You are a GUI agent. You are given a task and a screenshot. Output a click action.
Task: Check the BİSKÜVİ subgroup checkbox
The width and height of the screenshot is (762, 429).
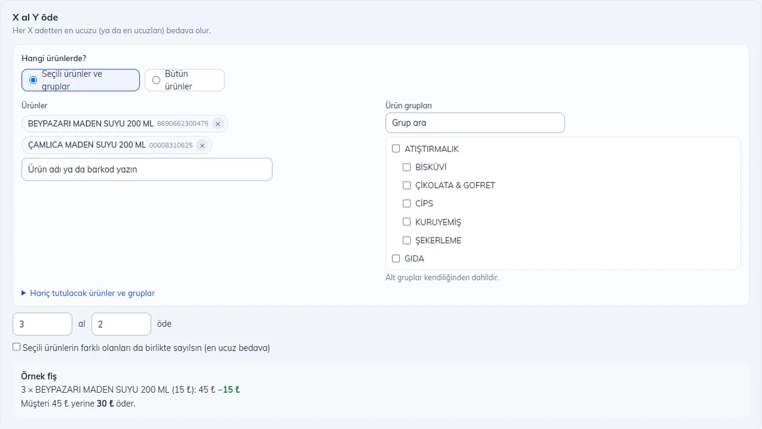pos(407,167)
